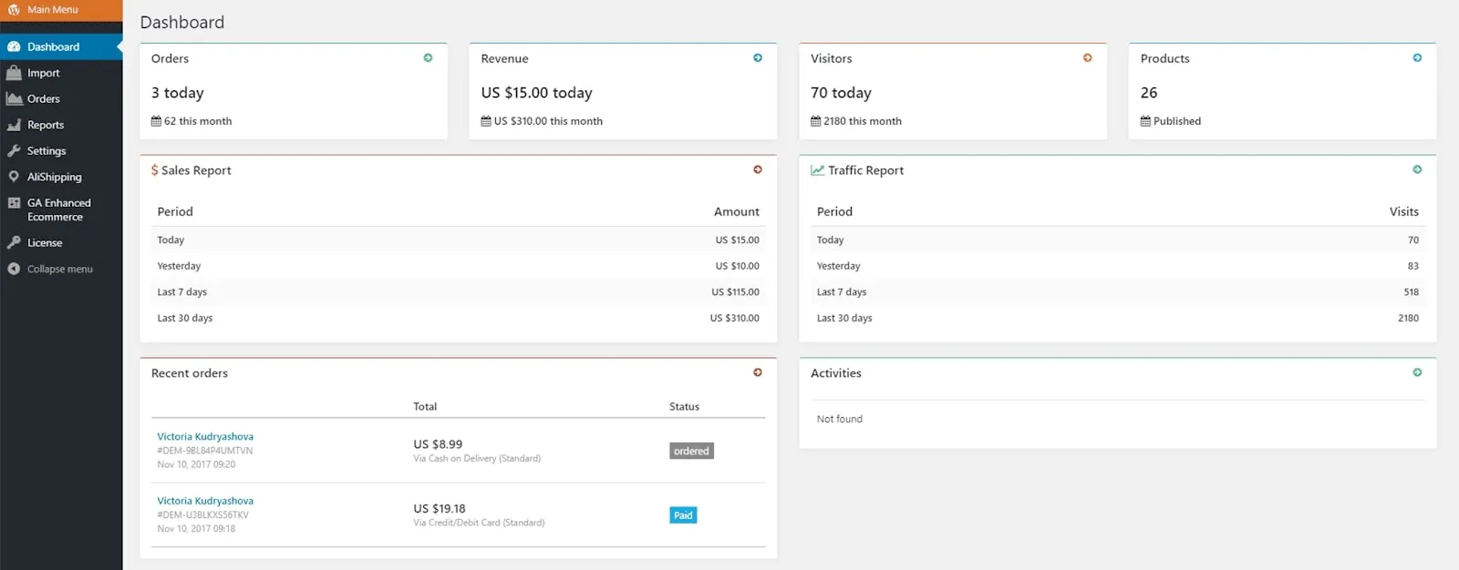Collapse the sidebar menu

[x=61, y=269]
